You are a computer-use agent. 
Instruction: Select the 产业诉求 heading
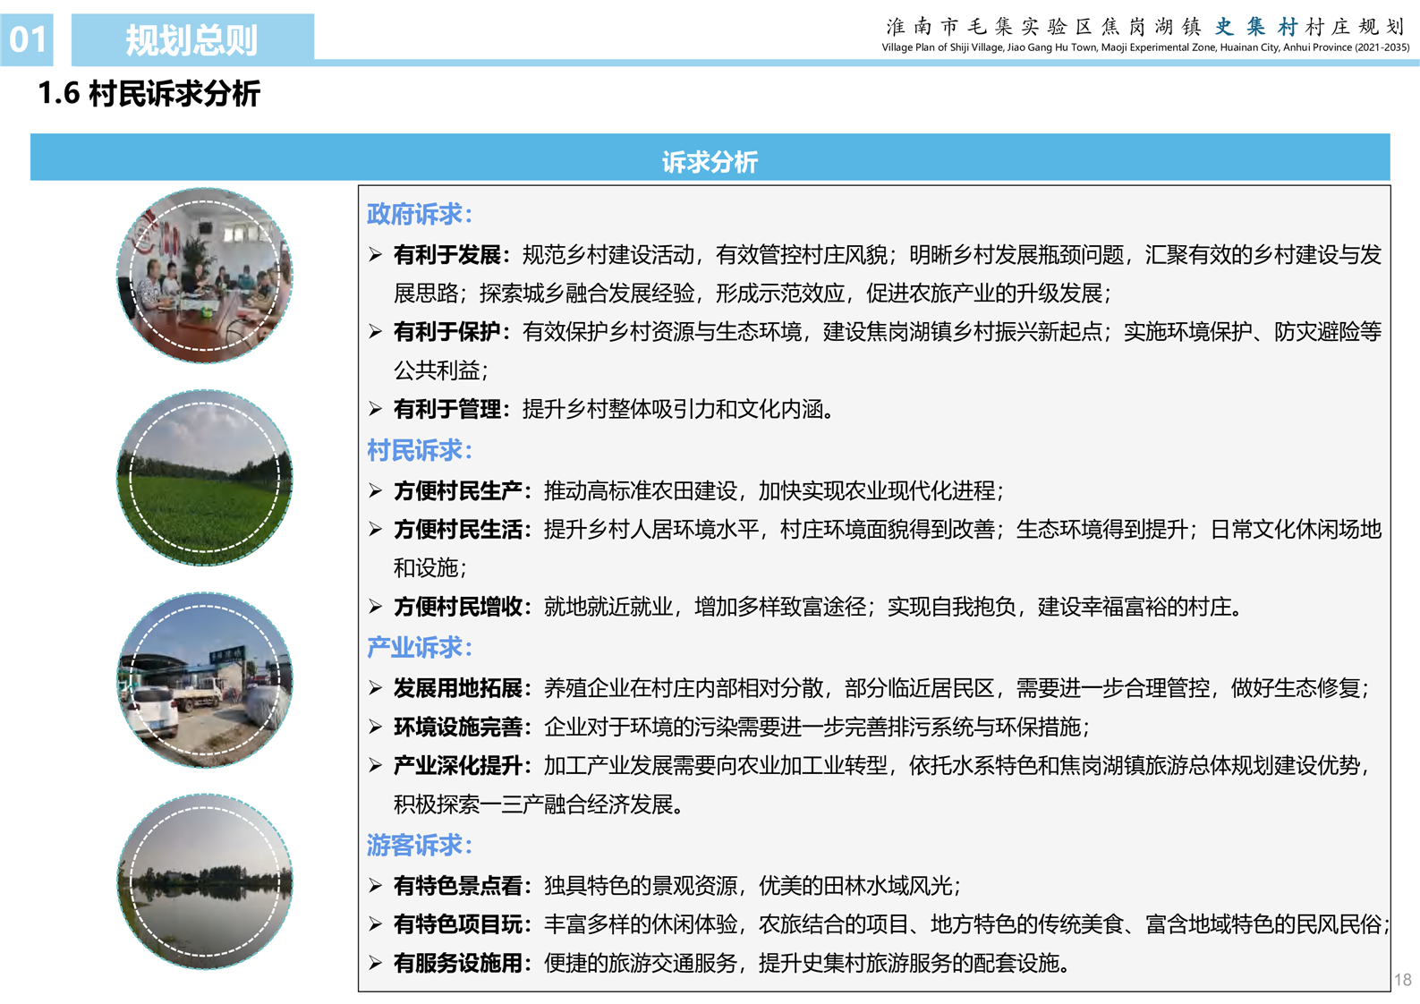tap(419, 648)
